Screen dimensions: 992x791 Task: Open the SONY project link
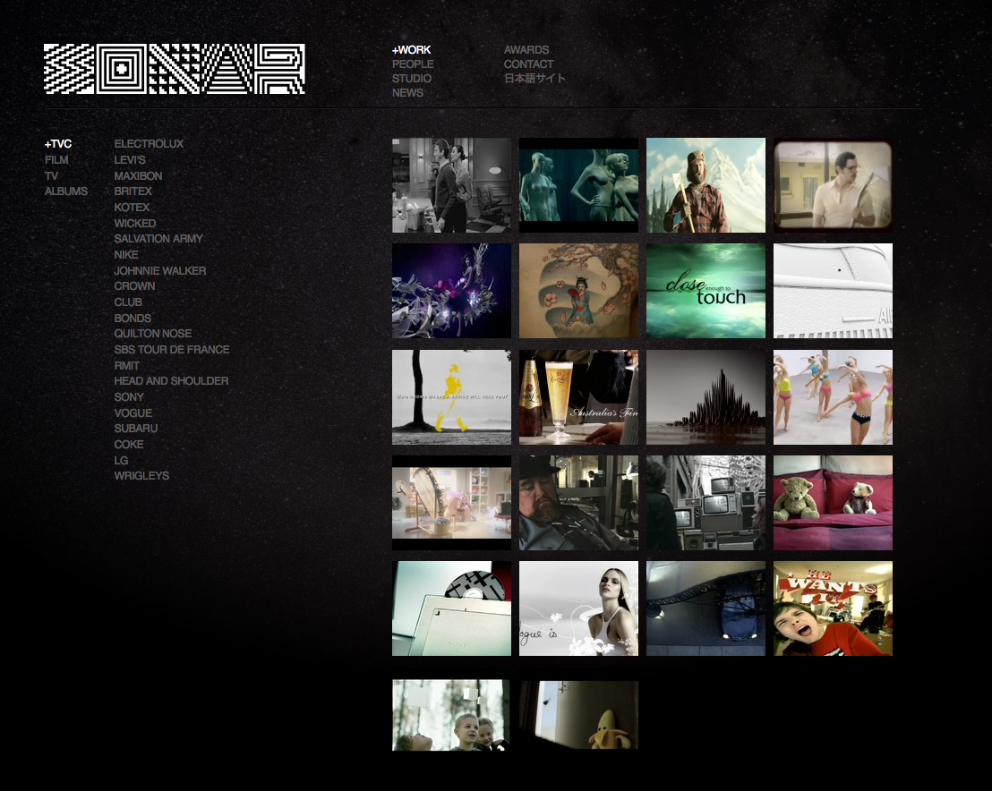tap(128, 397)
